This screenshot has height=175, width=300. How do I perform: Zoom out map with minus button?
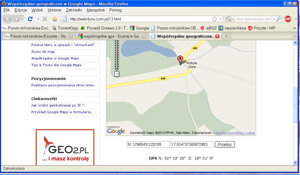117,74
